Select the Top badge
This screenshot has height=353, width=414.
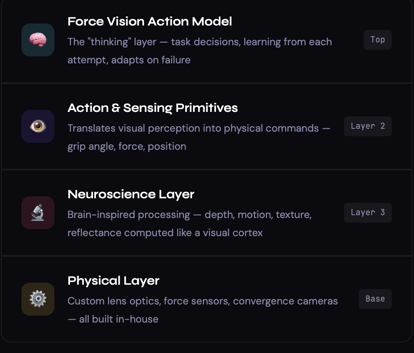377,40
